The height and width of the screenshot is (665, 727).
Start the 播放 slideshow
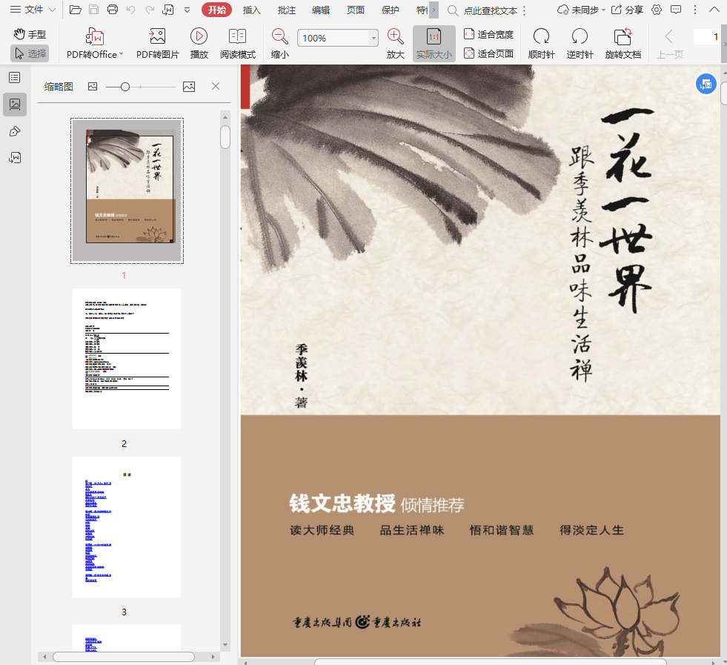(199, 44)
